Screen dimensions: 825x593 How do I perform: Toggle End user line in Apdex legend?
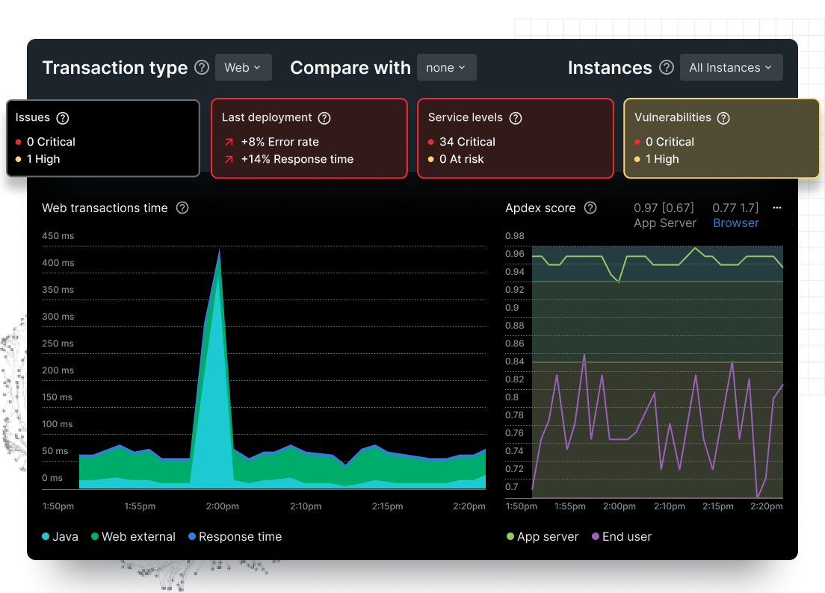[x=621, y=536]
